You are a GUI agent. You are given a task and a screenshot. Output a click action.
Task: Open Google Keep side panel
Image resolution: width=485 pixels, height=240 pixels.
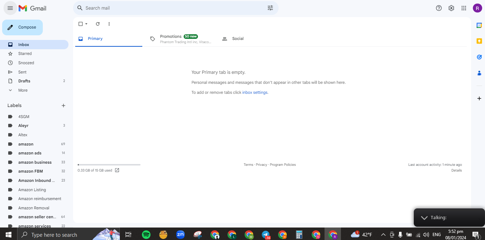[479, 41]
